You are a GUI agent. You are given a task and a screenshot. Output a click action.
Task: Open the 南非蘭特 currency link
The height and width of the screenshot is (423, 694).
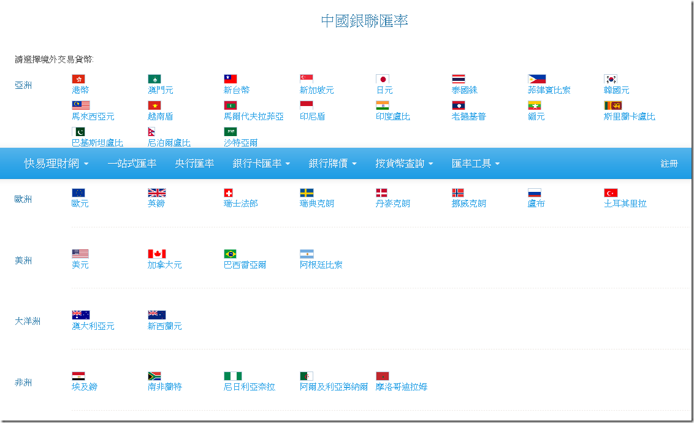click(165, 387)
